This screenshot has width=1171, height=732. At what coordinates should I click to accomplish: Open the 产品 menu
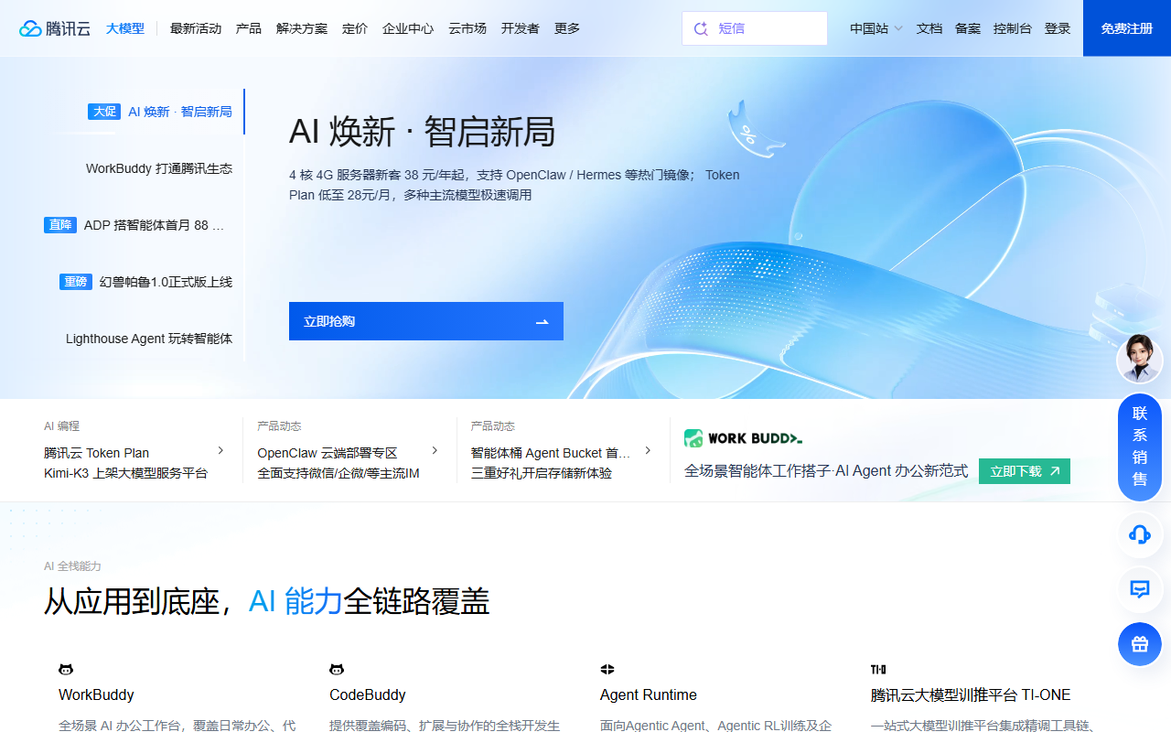coord(249,28)
